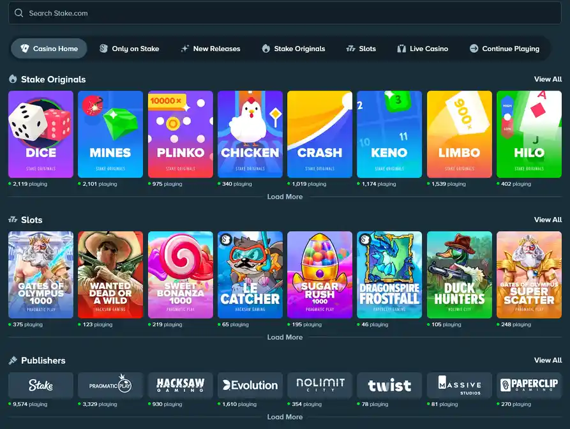Click the '248 playing' count text
570x429 pixels.
coord(516,324)
